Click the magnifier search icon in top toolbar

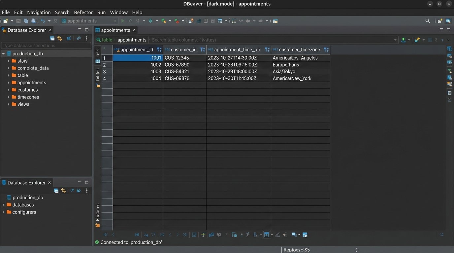[x=427, y=21]
